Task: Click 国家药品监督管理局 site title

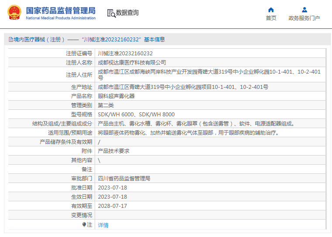Action: click(x=61, y=10)
